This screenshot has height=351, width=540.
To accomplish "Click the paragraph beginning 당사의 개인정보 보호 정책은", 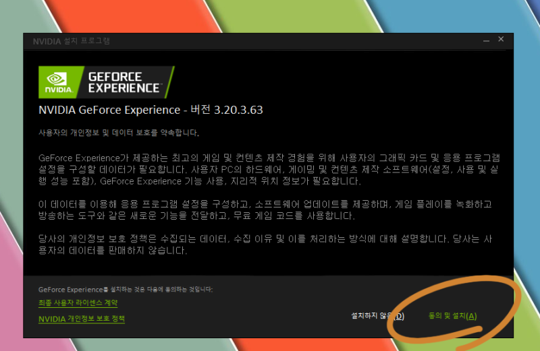I will click(265, 245).
